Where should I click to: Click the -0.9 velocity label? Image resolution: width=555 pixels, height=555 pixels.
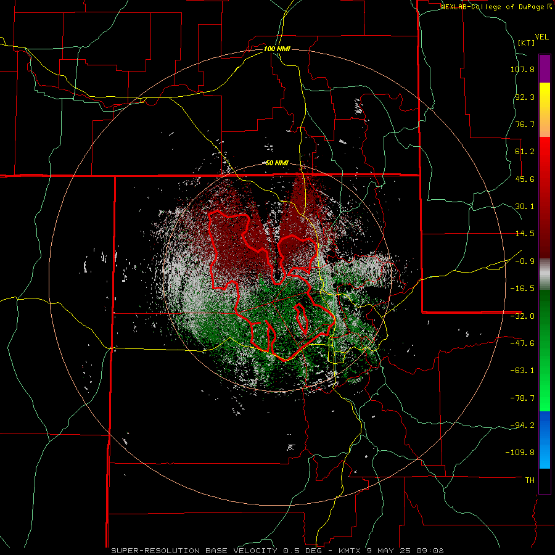tap(525, 261)
